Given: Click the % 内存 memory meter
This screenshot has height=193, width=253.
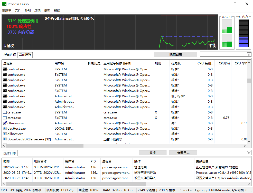Looking at the screenshot, I should 243,33.
